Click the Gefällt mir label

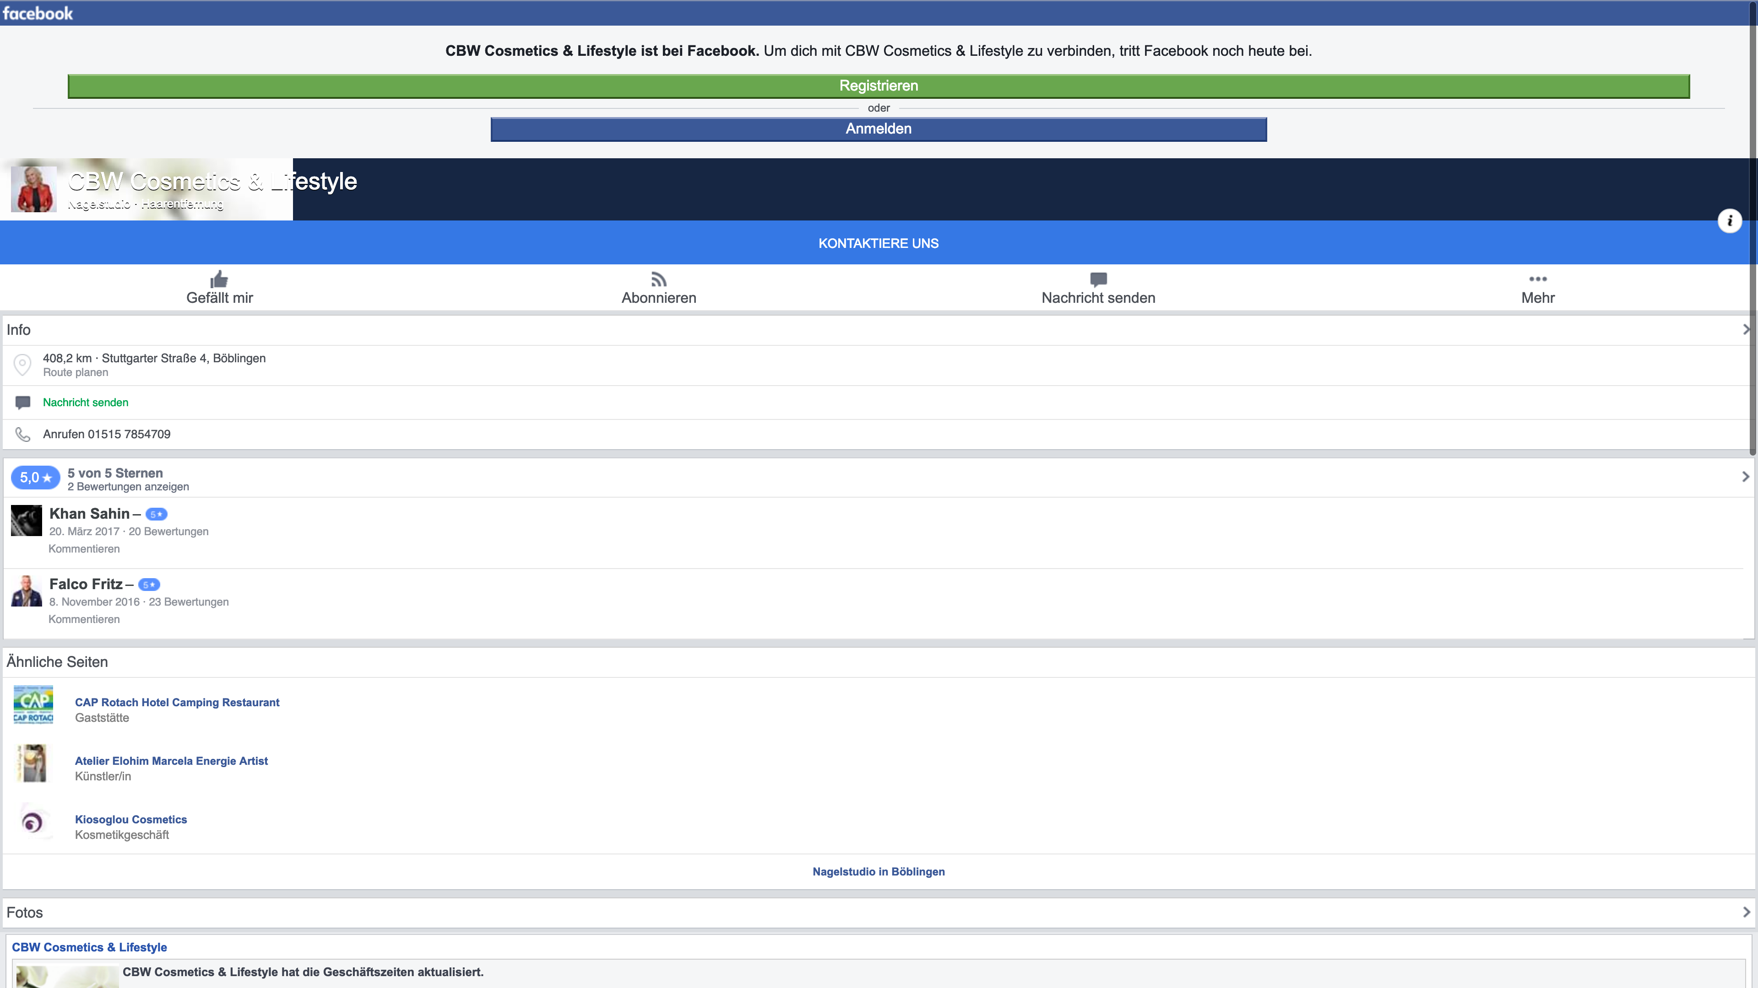tap(220, 298)
